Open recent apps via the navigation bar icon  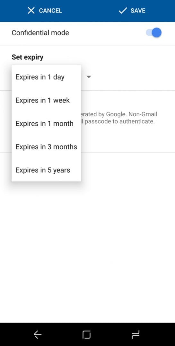(136, 334)
